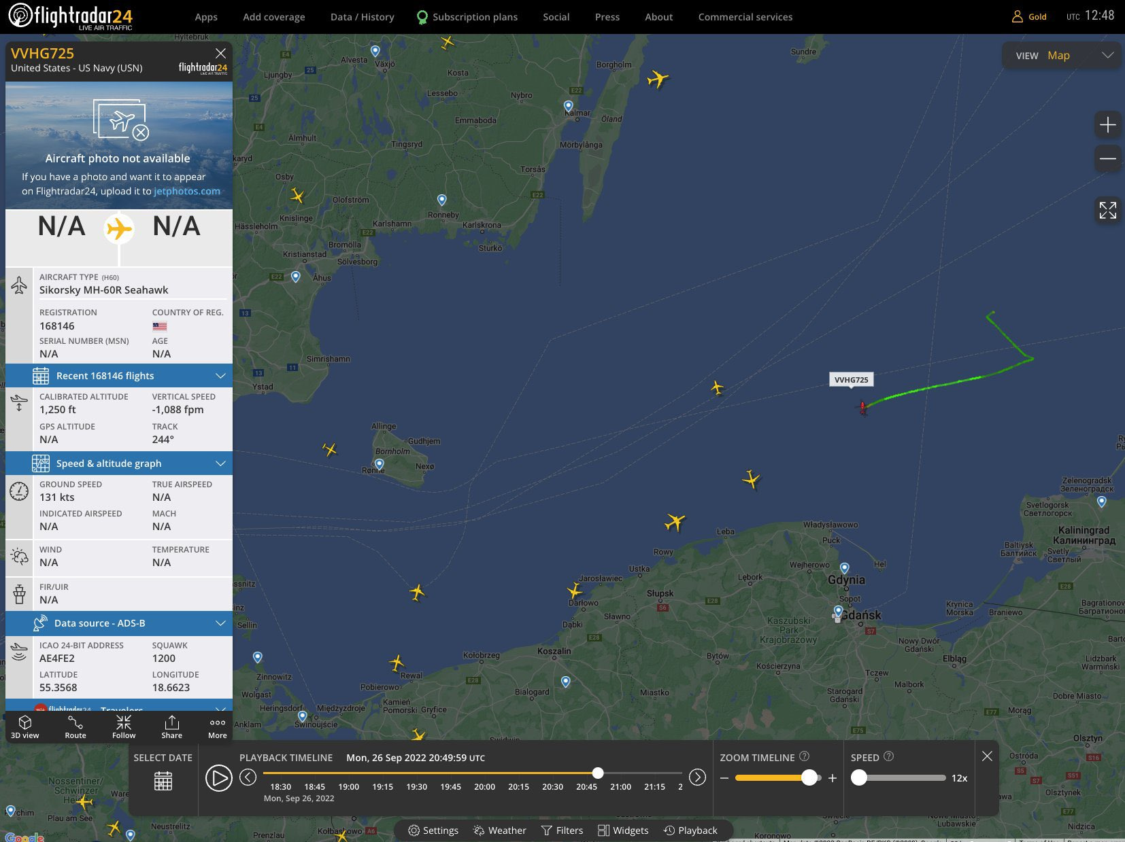This screenshot has height=842, width=1125.
Task: Click the VVHG725 map label
Action: pyautogui.click(x=851, y=379)
